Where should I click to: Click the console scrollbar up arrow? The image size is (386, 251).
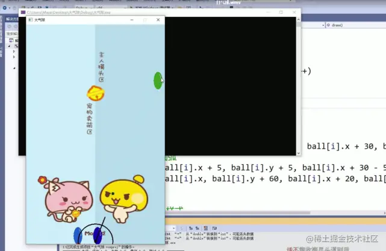299,19
